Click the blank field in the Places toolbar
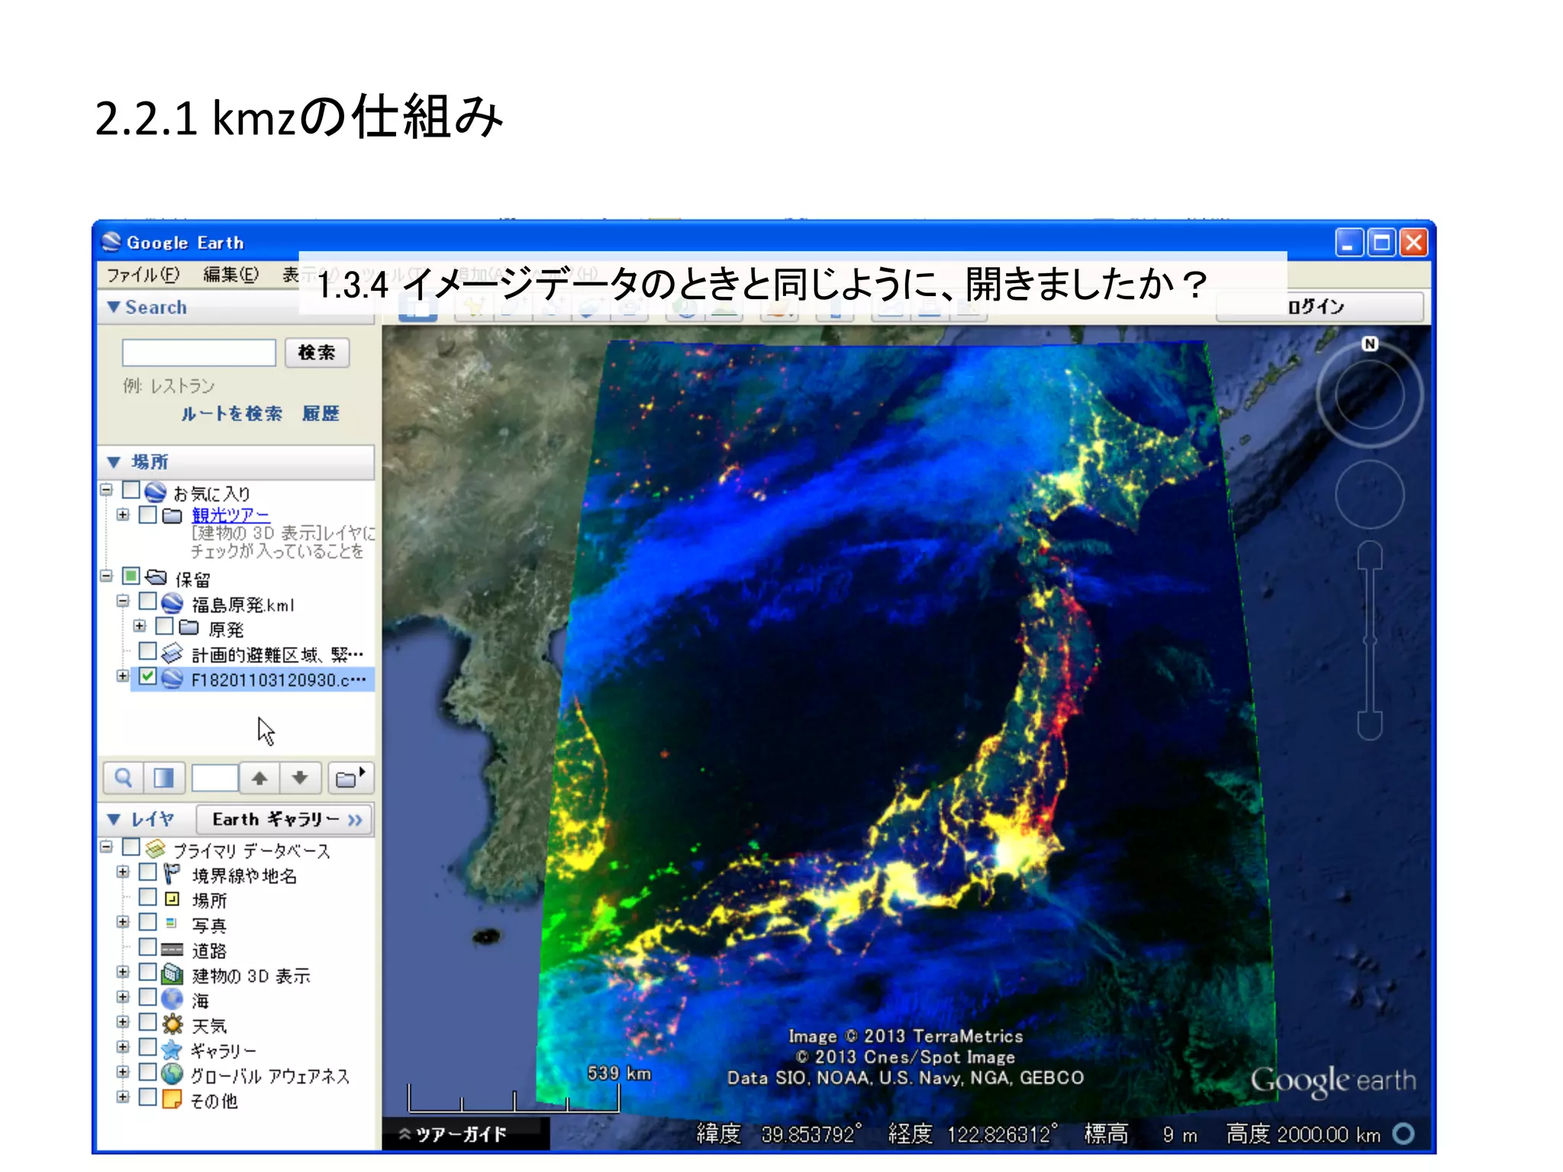 (x=214, y=778)
